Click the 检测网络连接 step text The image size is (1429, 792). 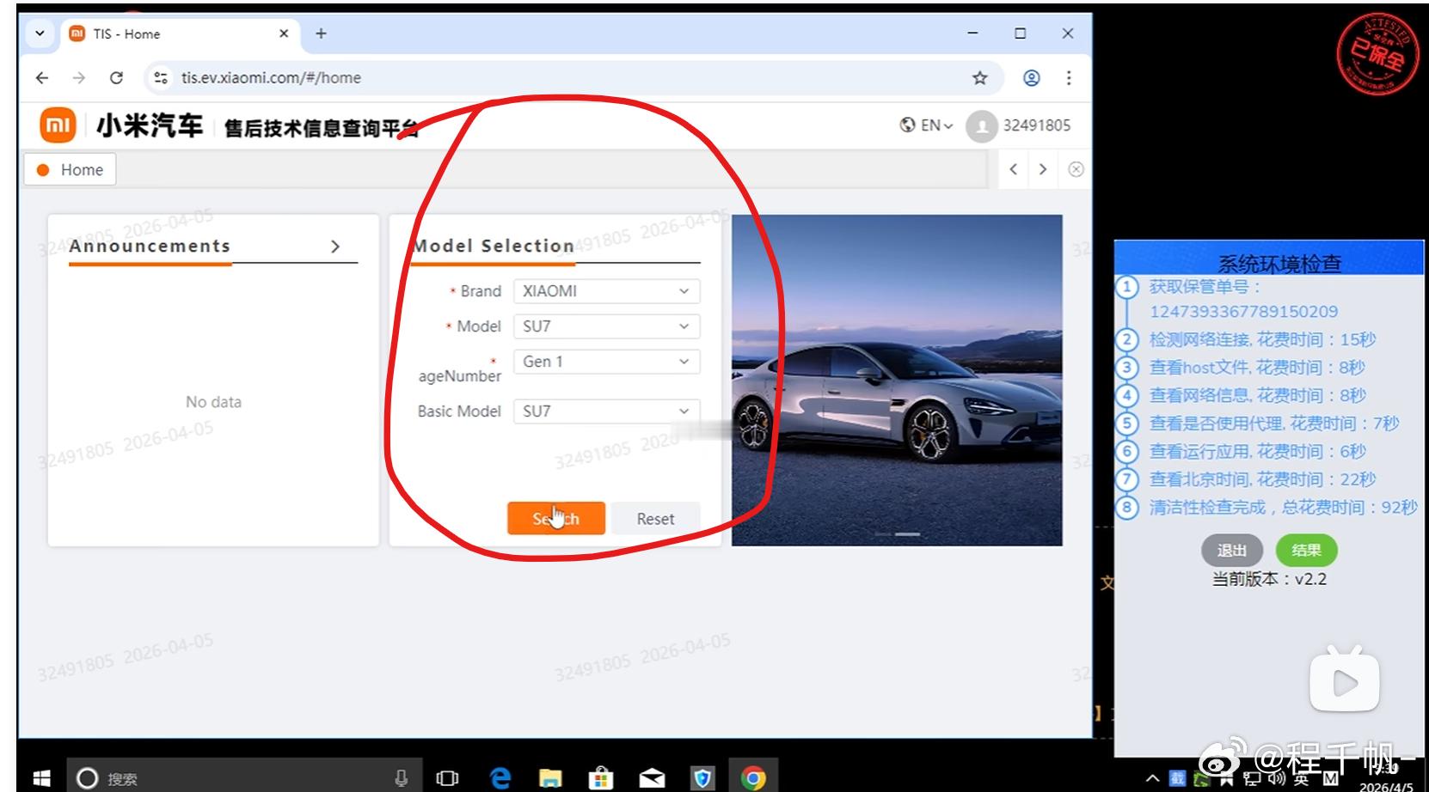pos(1262,340)
